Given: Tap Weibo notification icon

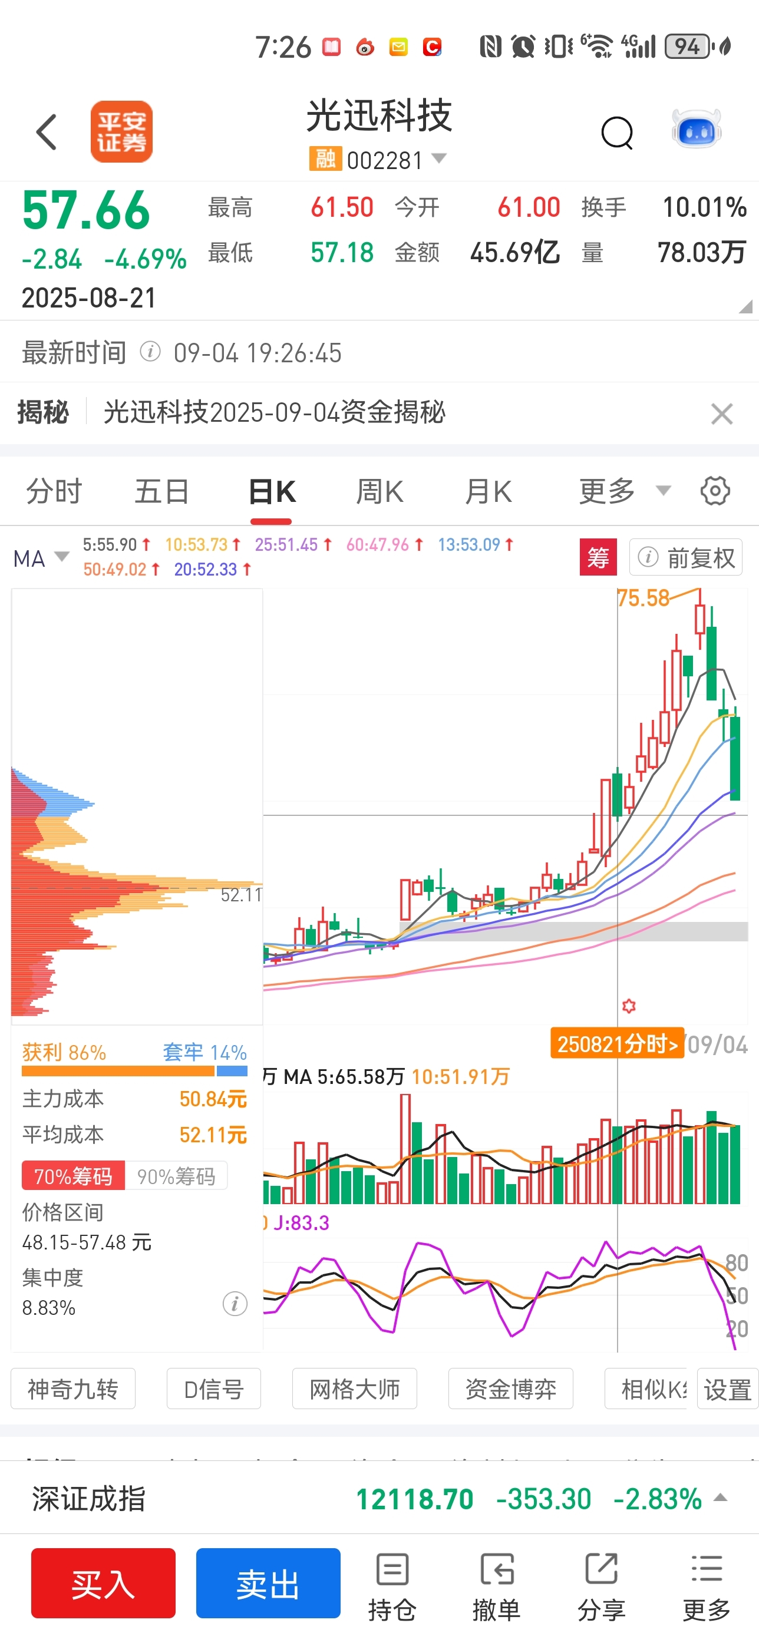Looking at the screenshot, I should pos(365,47).
